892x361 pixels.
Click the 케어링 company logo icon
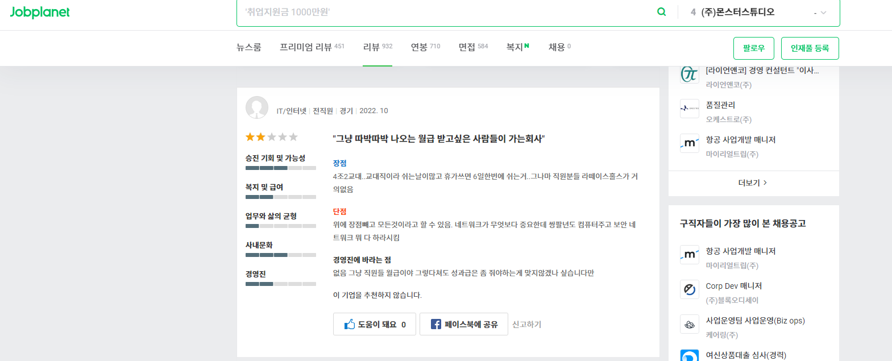click(x=690, y=324)
